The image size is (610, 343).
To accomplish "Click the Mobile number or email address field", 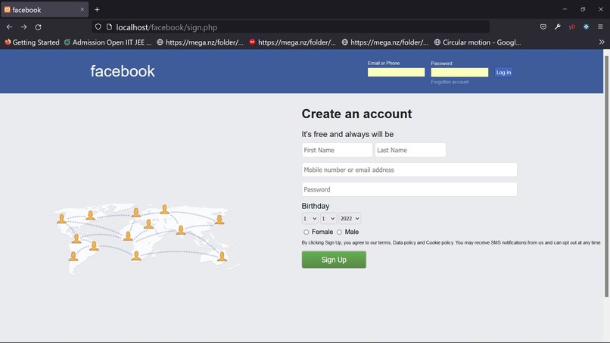I will click(409, 170).
